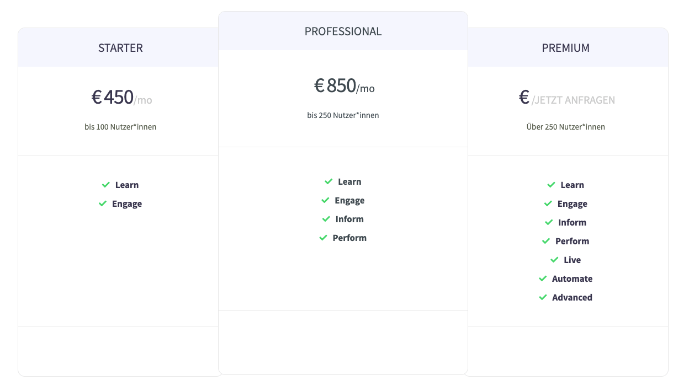689x391 pixels.
Task: Click checkmark beside Premium Engage
Action: click(548, 203)
